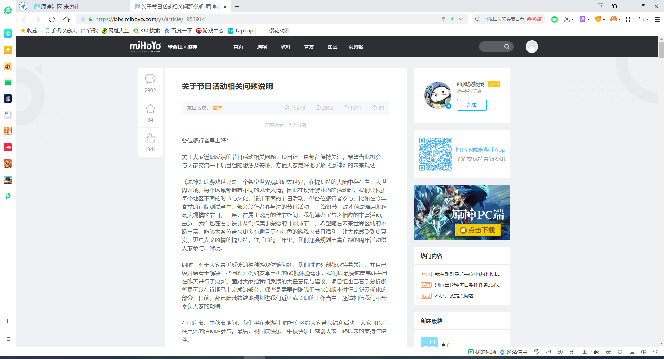The height and width of the screenshot is (359, 664).
Task: Open the green mail sidebar icon
Action: pos(8,82)
